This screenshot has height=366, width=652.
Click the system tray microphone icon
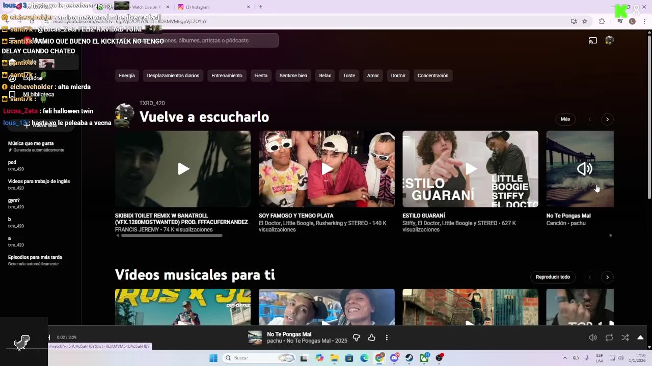[587, 358]
